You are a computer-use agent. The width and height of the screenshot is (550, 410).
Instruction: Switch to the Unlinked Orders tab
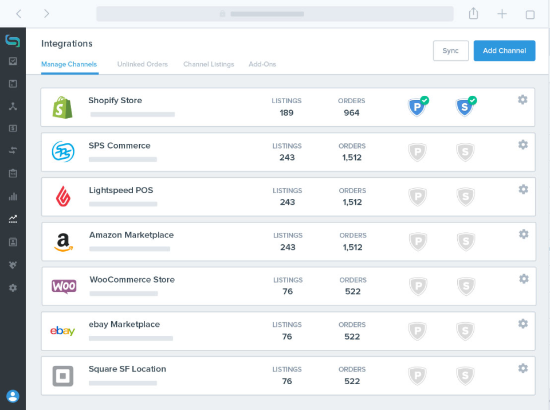[x=142, y=64]
